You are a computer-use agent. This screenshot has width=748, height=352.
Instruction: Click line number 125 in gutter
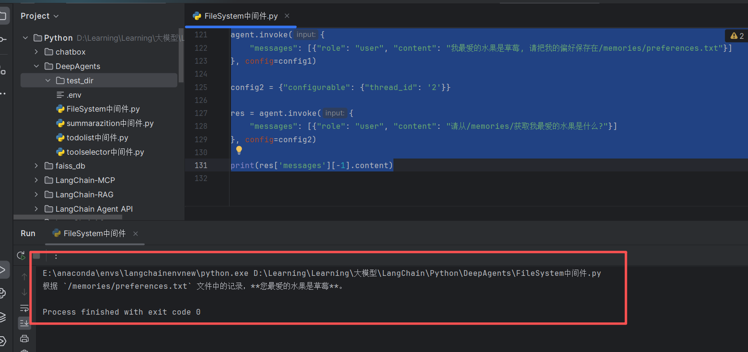tap(201, 87)
